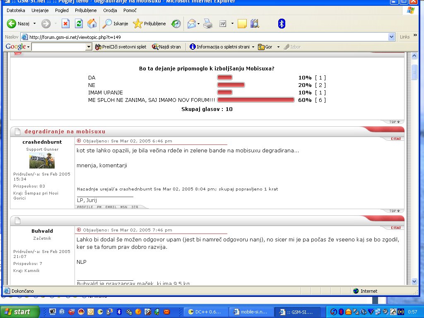The height and width of the screenshot is (318, 424).
Task: Go to the Home page icon
Action: click(92, 24)
